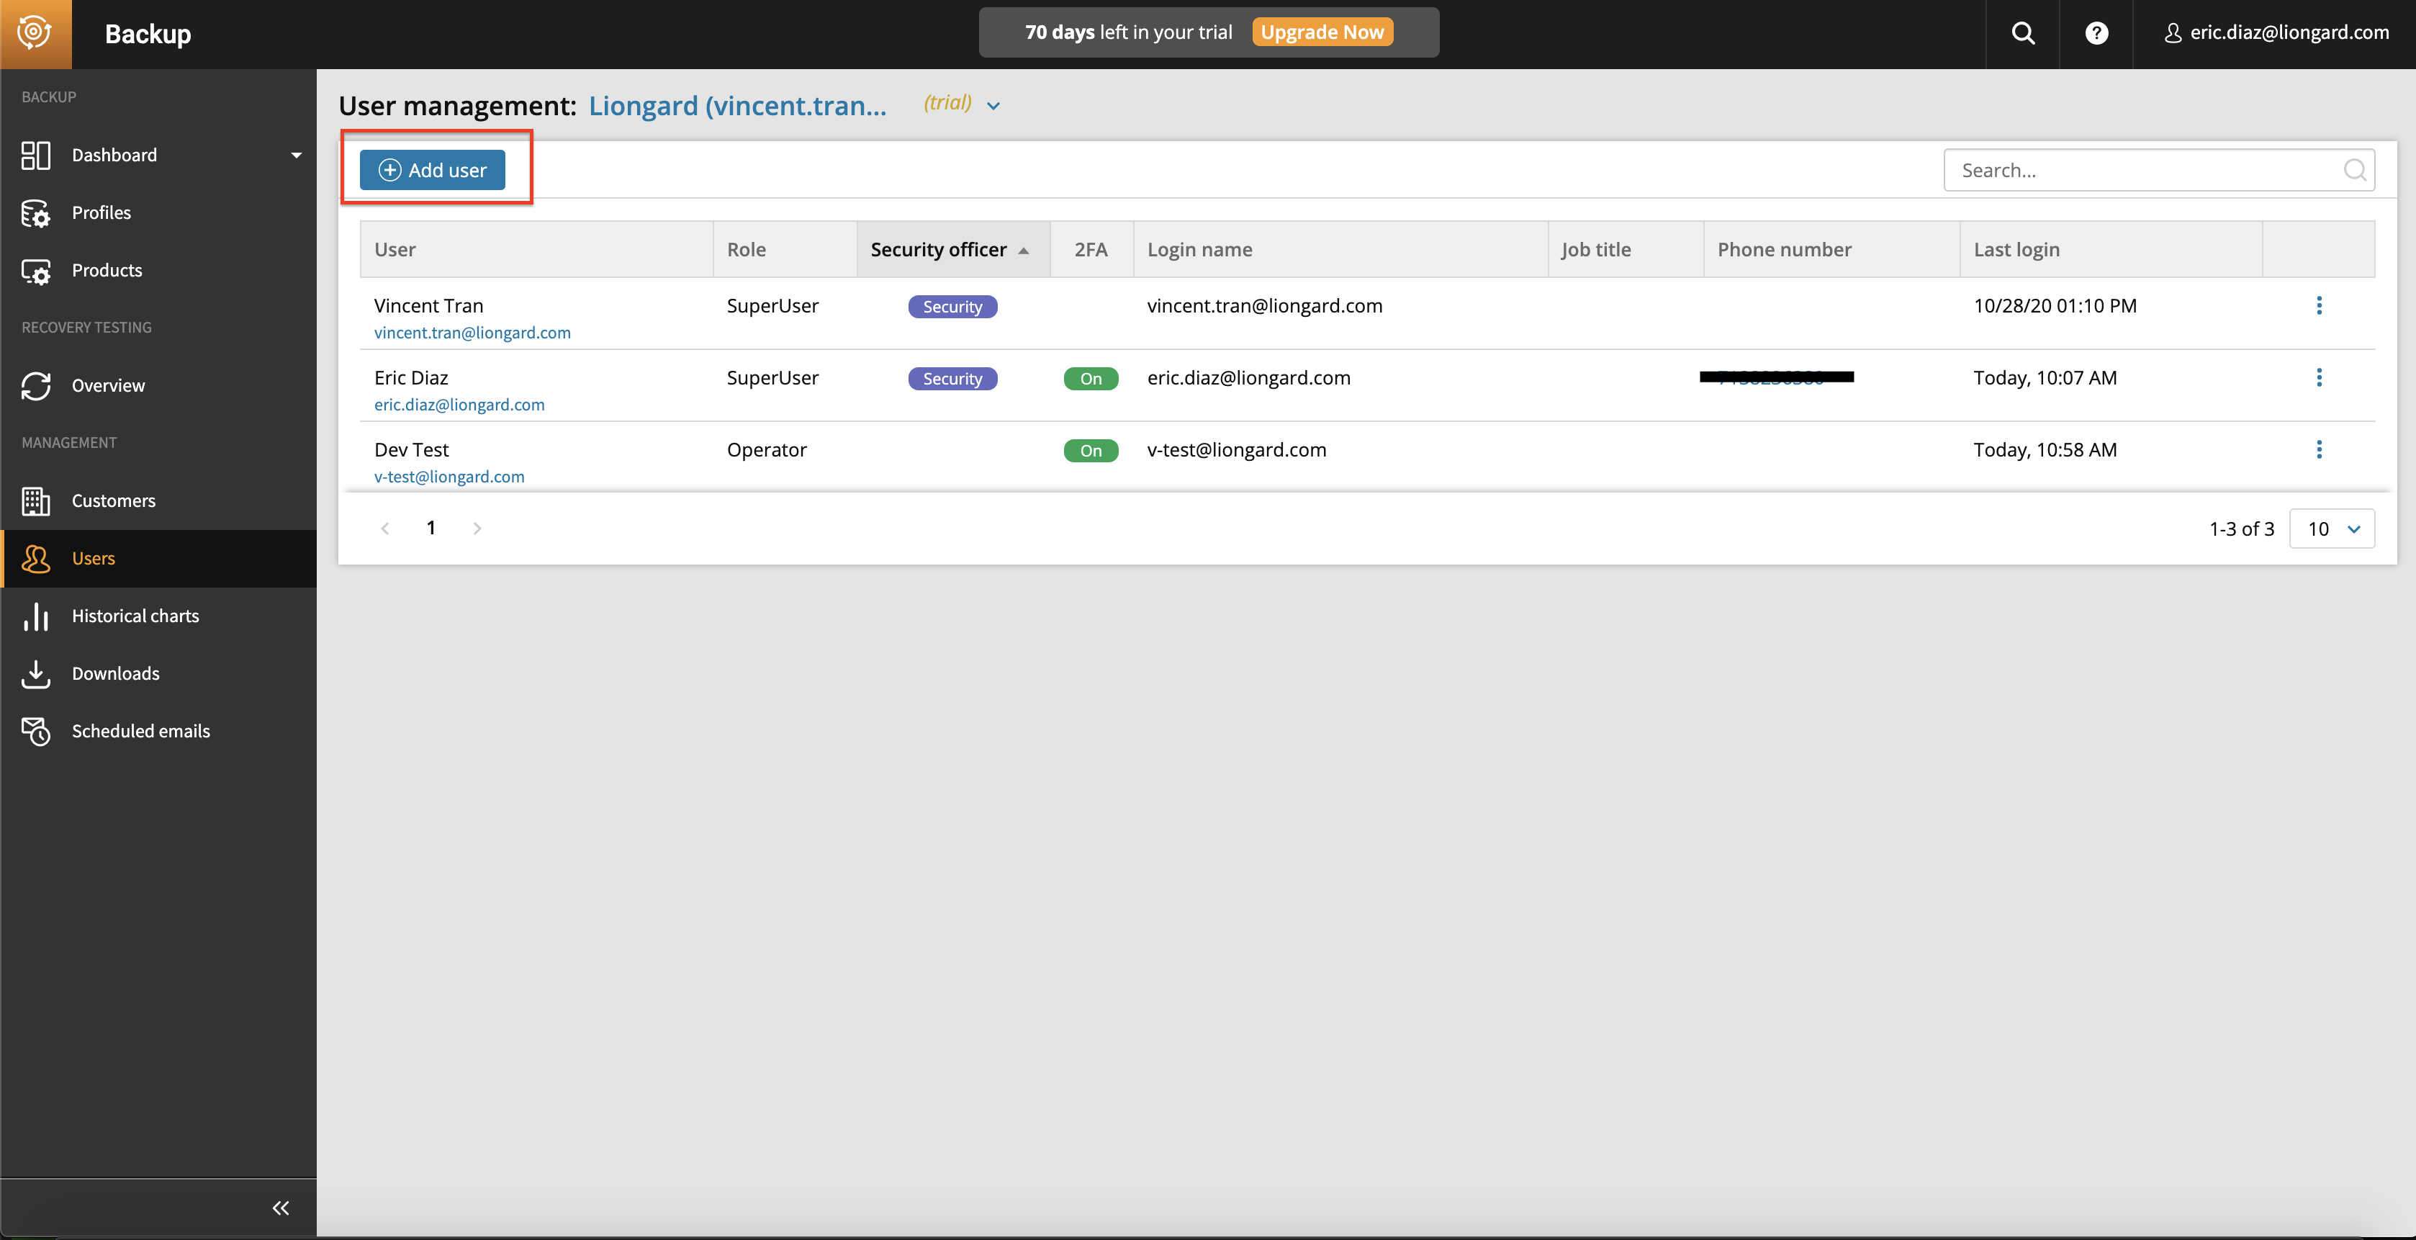
Task: Open the kebab menu for Dev Test
Action: pos(2319,450)
